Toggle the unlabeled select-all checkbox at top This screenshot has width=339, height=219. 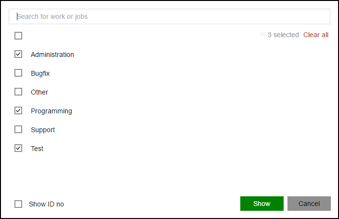[x=18, y=36]
